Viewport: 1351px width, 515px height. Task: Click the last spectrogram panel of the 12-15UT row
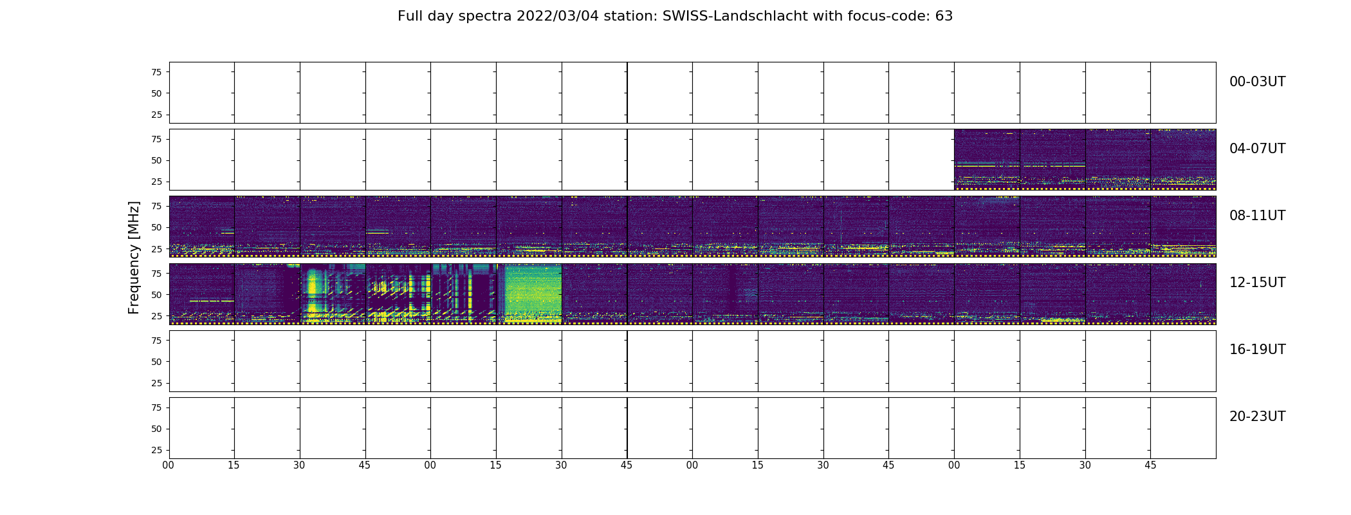[x=1183, y=294]
